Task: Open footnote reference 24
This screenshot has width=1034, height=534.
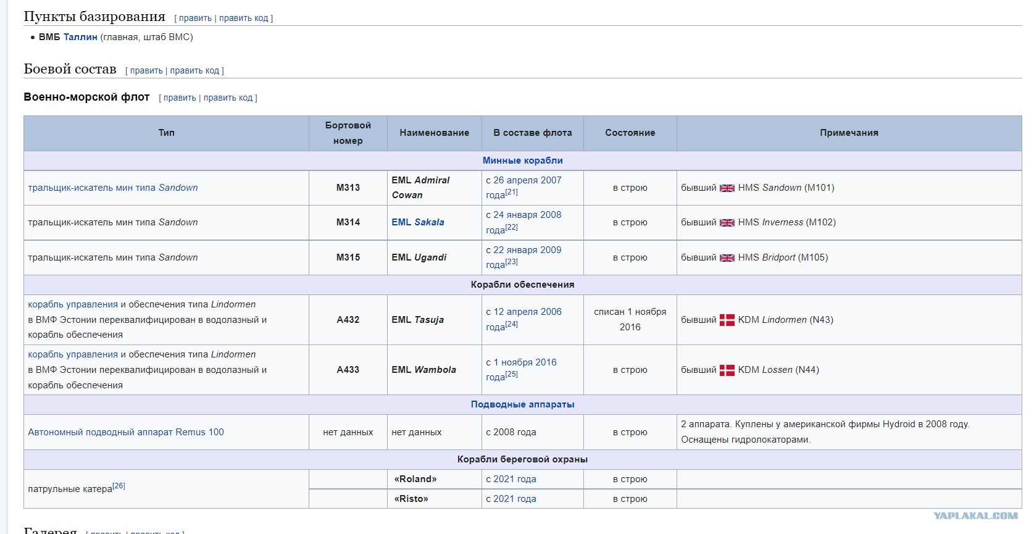Action: click(512, 324)
